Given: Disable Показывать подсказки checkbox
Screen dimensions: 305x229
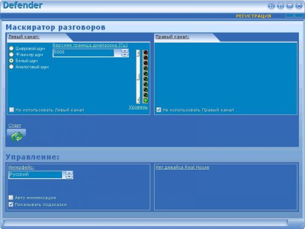Looking at the screenshot, I should pos(11,205).
